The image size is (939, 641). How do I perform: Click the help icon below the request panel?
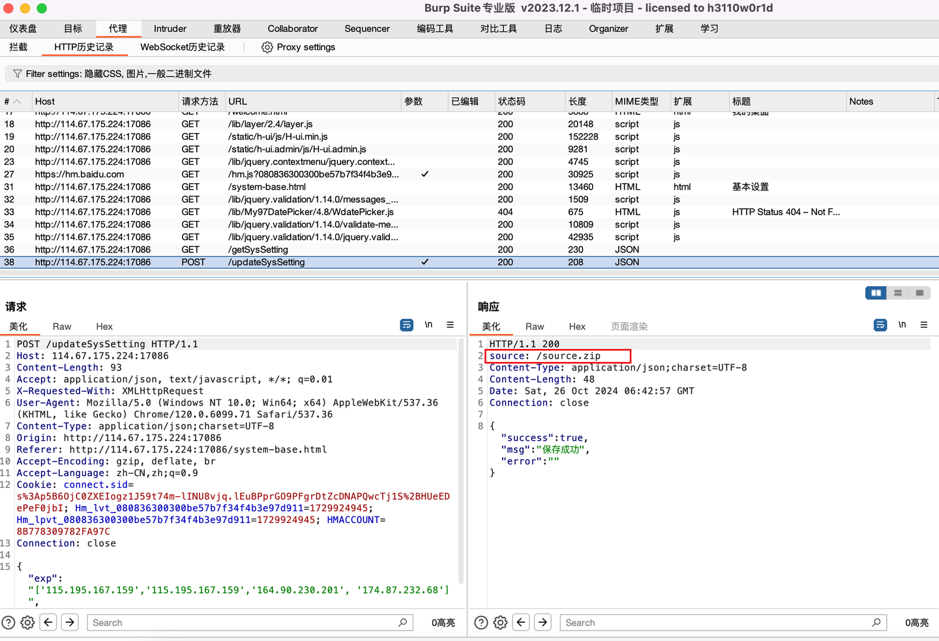pyautogui.click(x=7, y=622)
